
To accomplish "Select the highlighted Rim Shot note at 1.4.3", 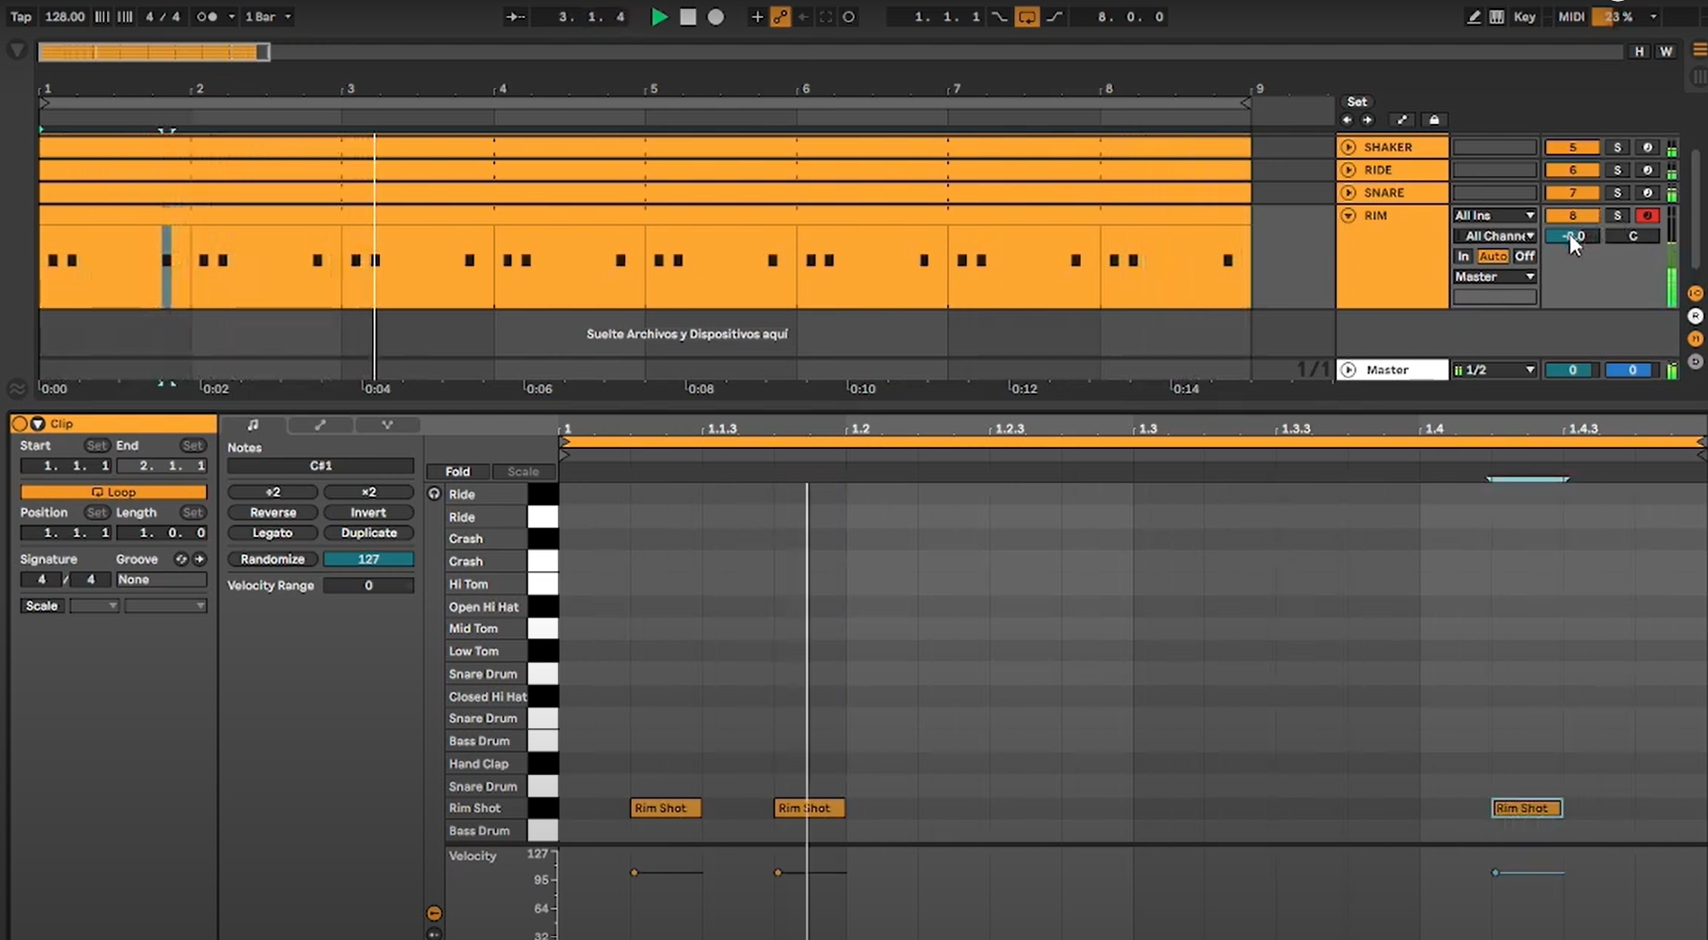I will (x=1526, y=808).
